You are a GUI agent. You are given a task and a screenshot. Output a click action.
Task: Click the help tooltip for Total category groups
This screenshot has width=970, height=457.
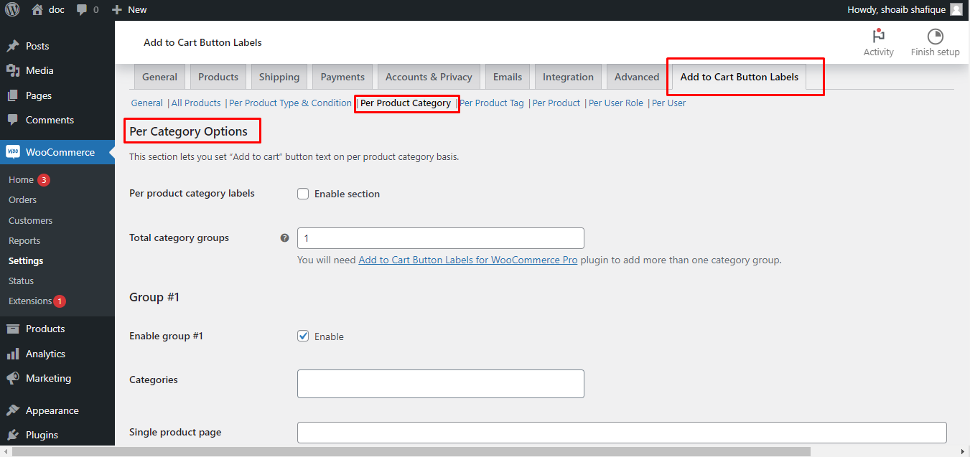click(x=284, y=238)
